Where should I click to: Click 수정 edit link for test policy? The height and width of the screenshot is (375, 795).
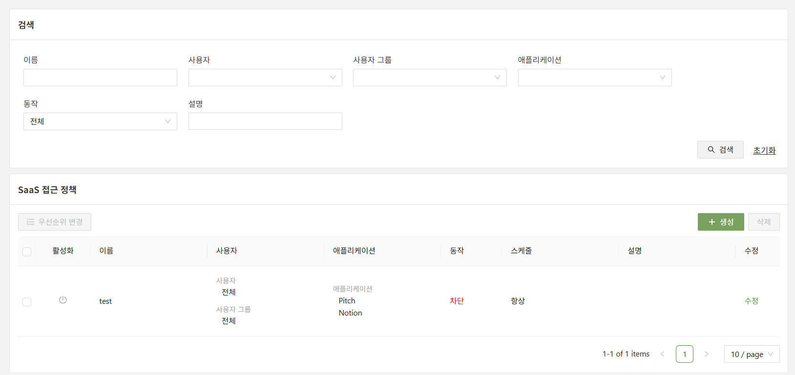point(751,301)
